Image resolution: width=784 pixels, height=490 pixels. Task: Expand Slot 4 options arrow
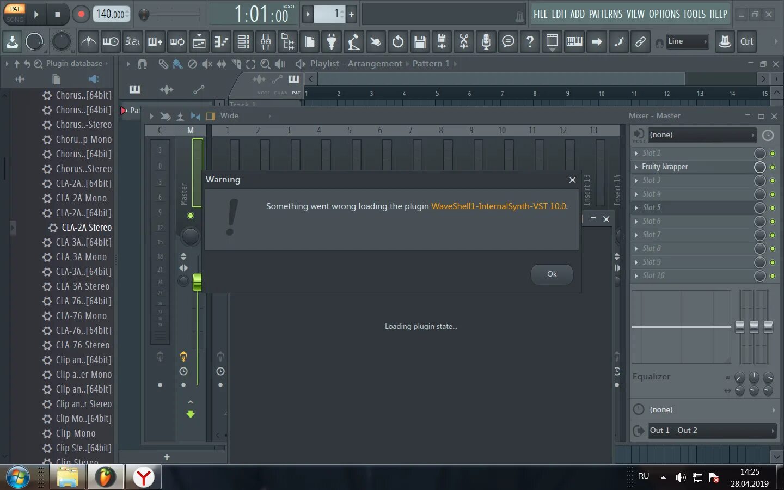point(636,194)
